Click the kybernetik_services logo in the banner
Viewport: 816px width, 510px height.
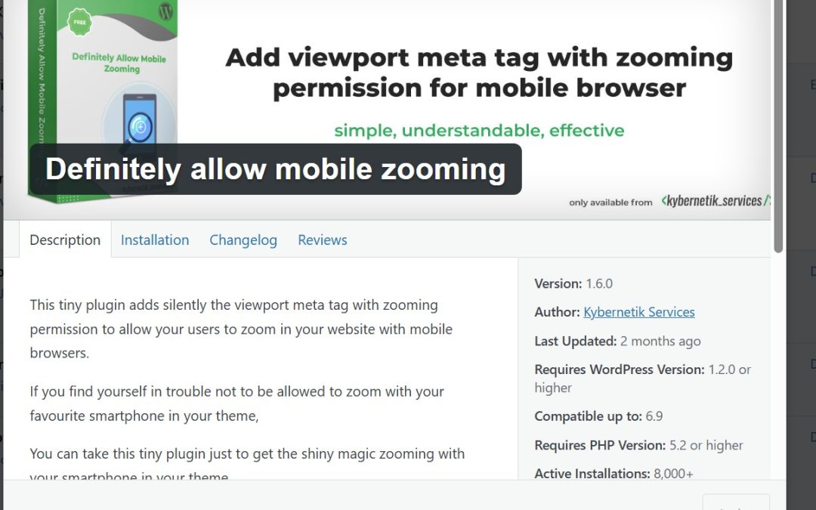715,202
